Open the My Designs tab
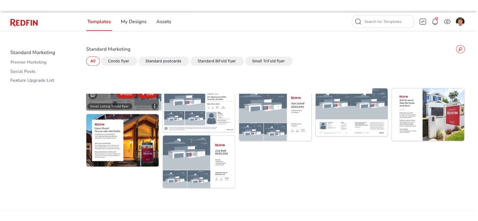The image size is (478, 221). pos(133,21)
